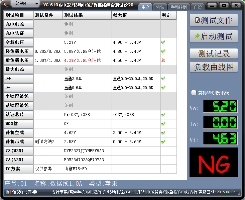Minimize the YG-610 window

[x=212, y=5]
